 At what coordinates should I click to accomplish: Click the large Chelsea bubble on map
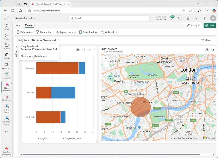coord(141,107)
